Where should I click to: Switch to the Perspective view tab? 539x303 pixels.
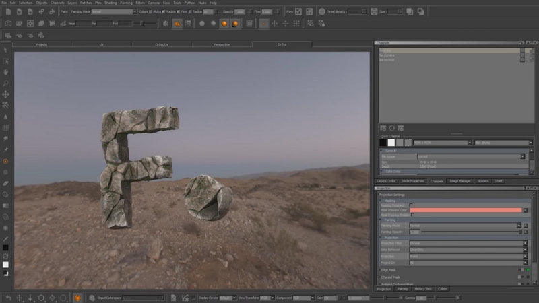[x=222, y=44]
